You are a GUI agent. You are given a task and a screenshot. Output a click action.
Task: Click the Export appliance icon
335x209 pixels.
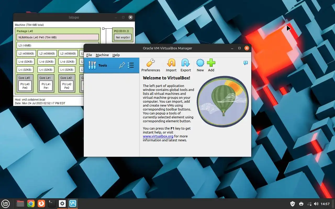(x=186, y=65)
